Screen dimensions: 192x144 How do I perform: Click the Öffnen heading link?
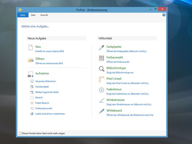point(40,59)
